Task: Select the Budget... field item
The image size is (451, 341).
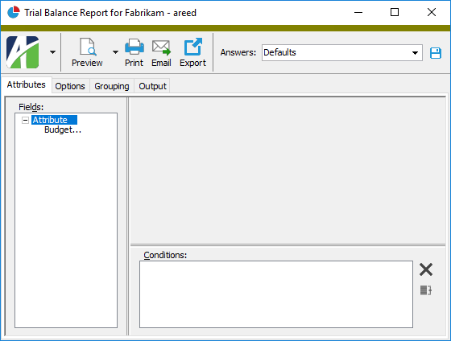Action: click(63, 129)
